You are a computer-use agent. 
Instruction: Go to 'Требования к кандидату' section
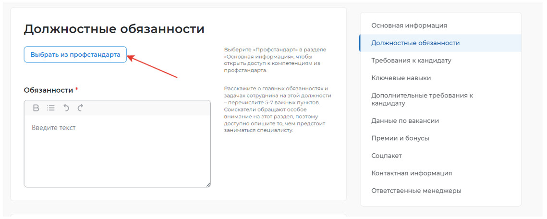(x=411, y=61)
